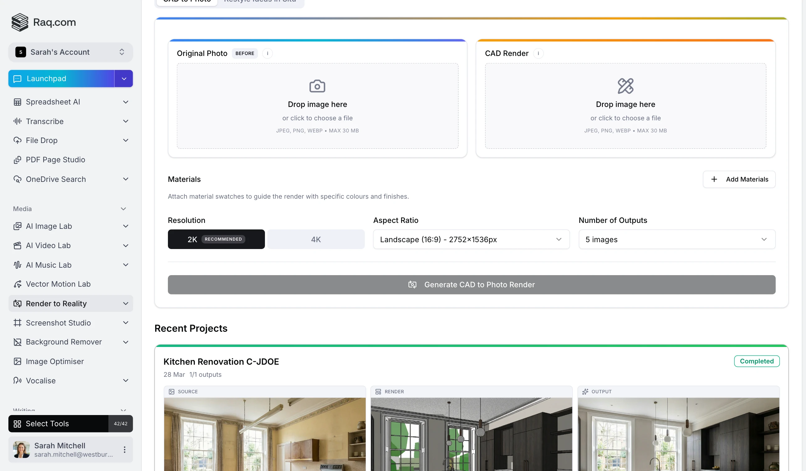
Task: Click the info icon beside CAD Render title
Action: (x=538, y=53)
